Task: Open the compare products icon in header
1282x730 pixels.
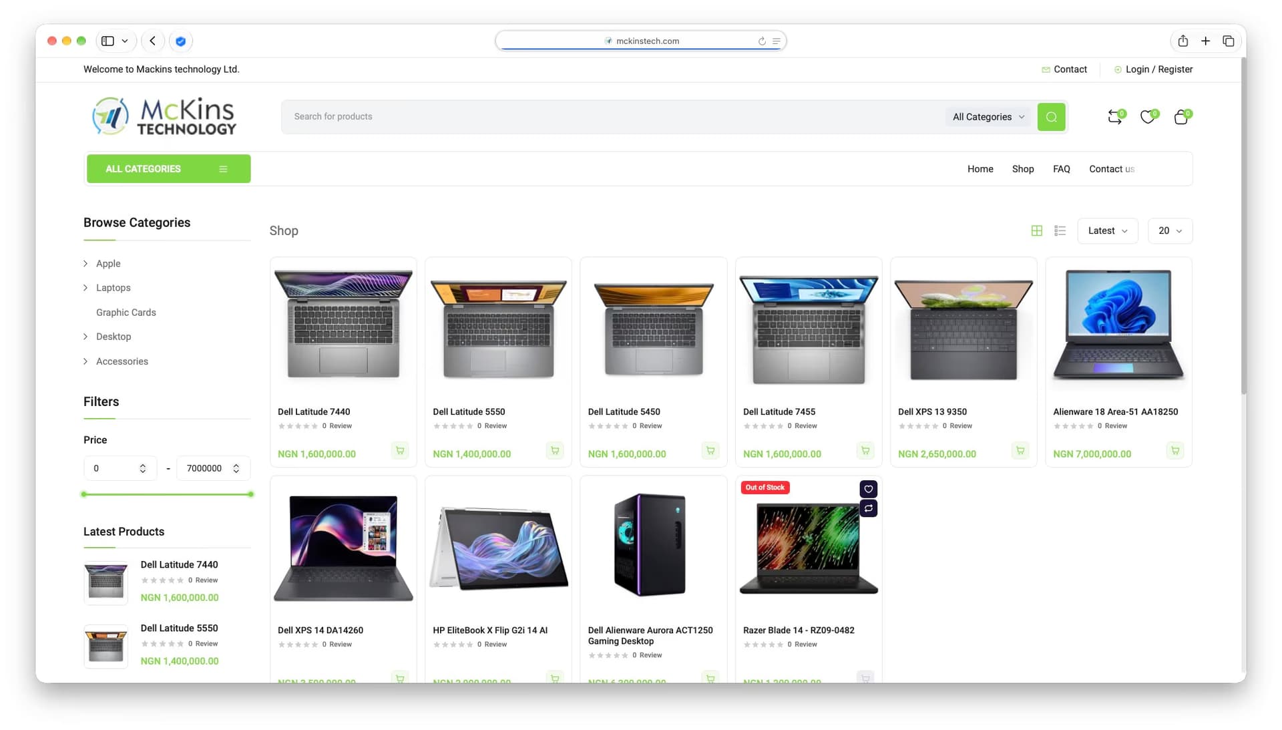Action: 1114,117
